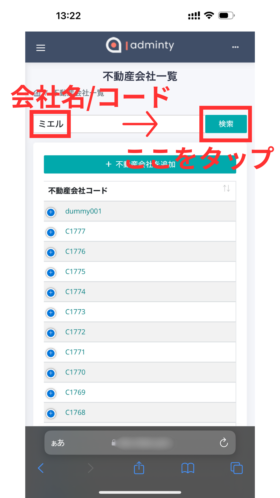The height and width of the screenshot is (498, 280).
Task: Open Safari share sheet
Action: point(139,468)
